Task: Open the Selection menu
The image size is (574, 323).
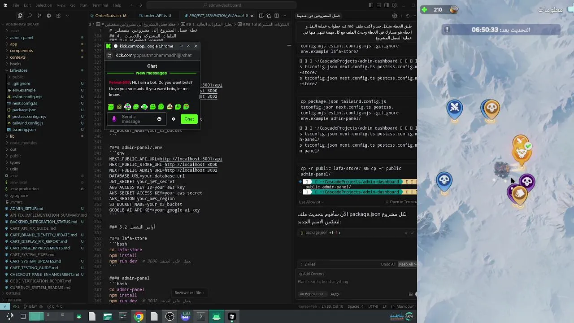Action: tap(43, 5)
